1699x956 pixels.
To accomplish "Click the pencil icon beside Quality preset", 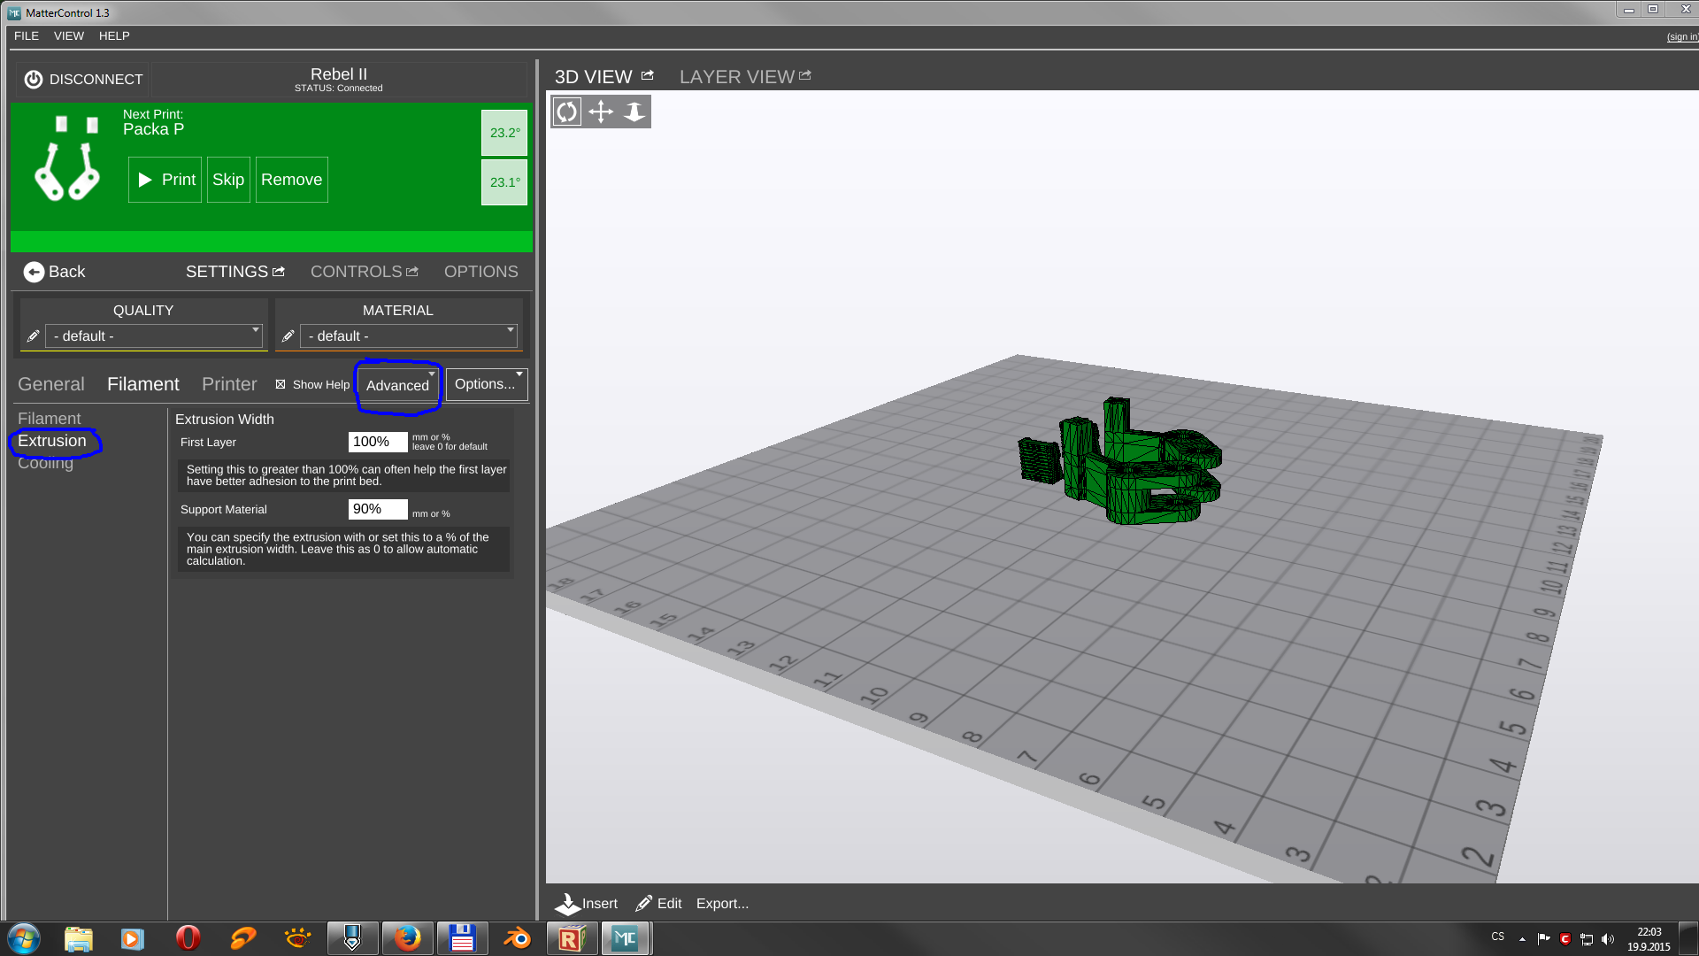I will pos(33,336).
